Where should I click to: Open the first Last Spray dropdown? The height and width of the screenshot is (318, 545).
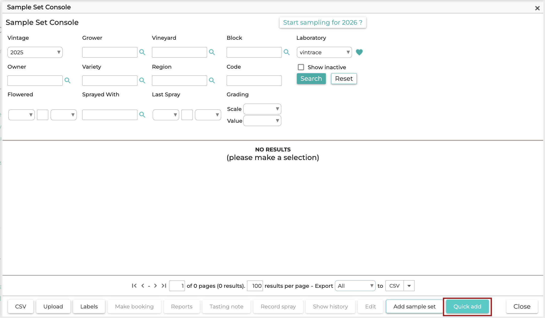pyautogui.click(x=166, y=115)
